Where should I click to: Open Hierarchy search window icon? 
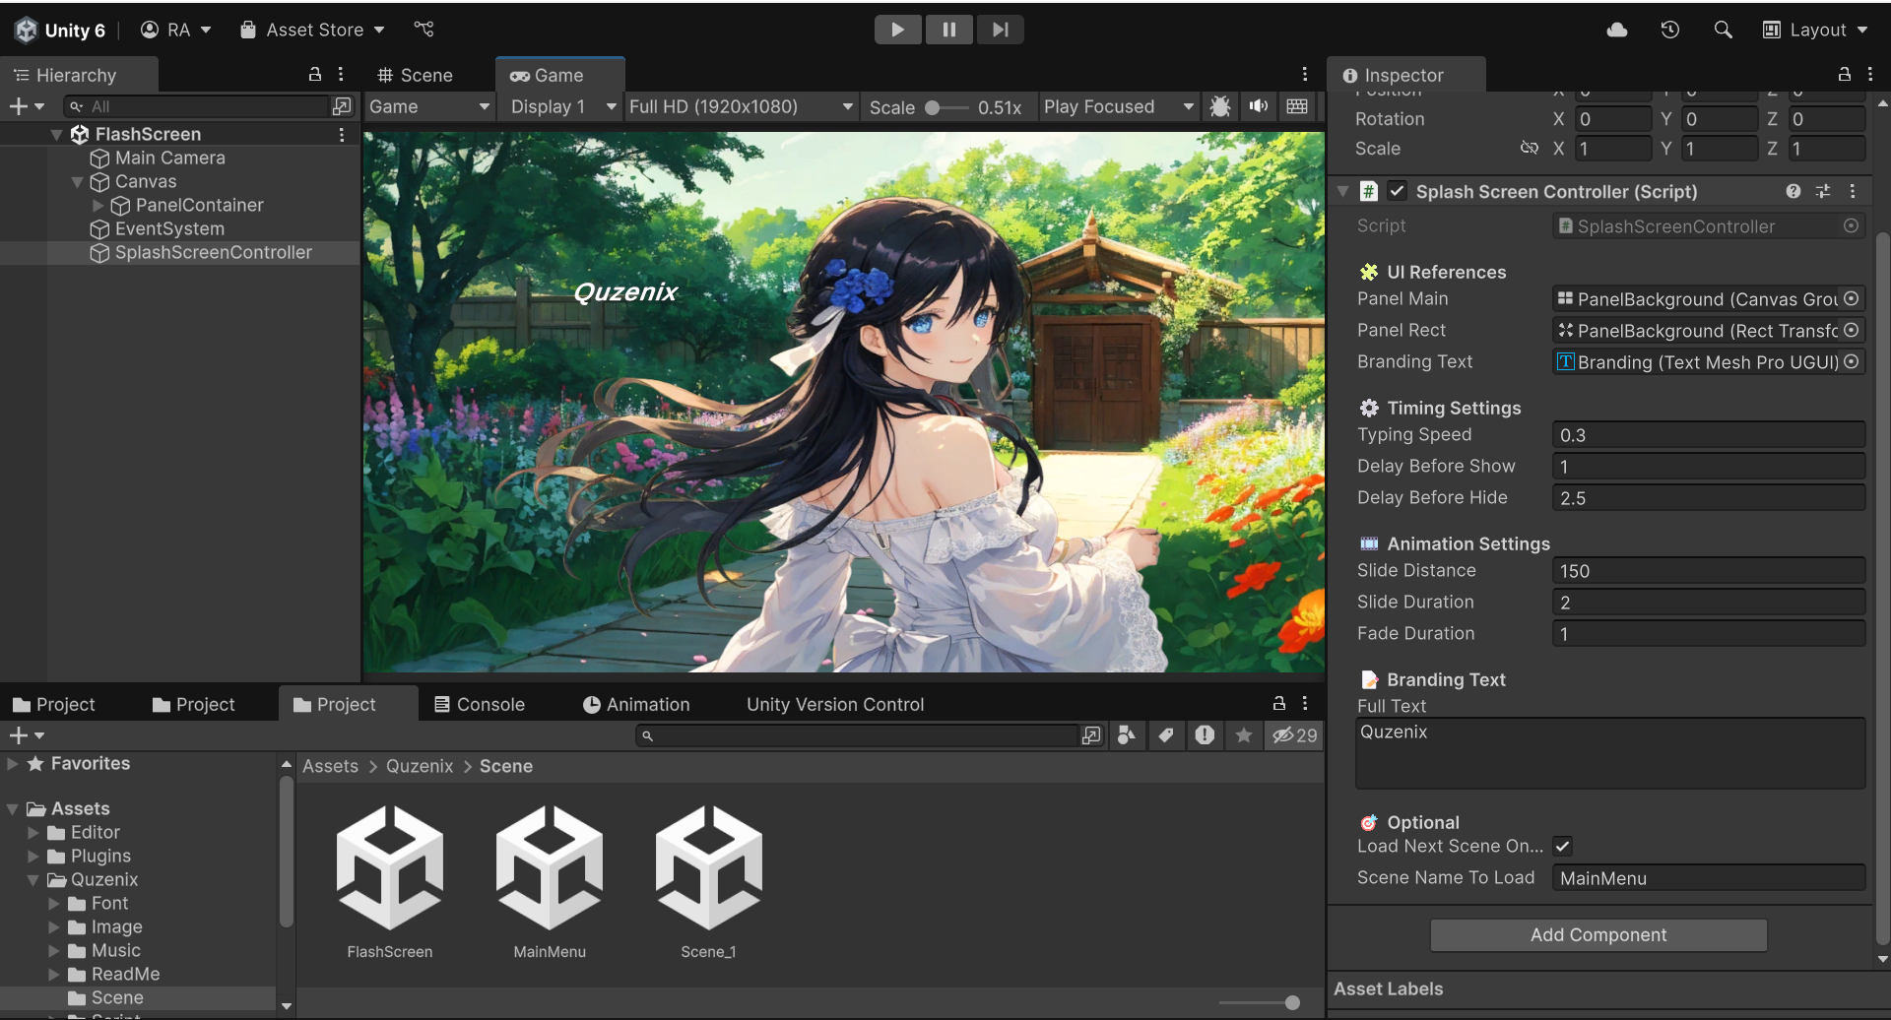[342, 105]
